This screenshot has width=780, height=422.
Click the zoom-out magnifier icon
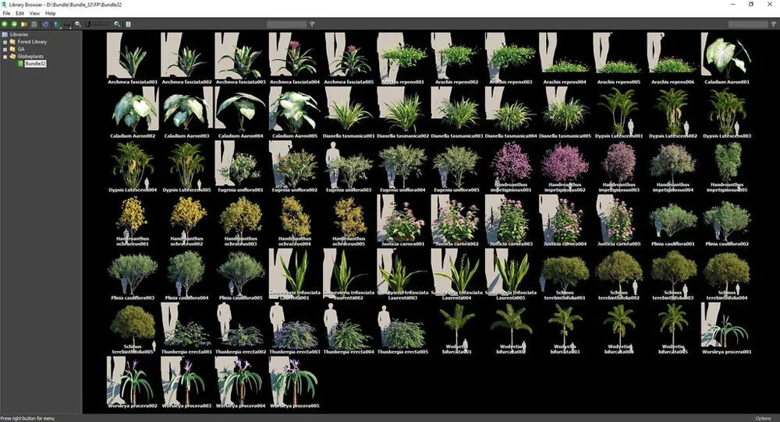pos(78,24)
